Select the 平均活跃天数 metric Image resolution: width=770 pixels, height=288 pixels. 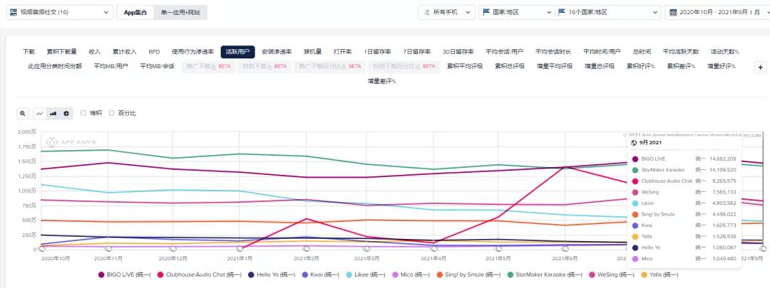coord(681,51)
